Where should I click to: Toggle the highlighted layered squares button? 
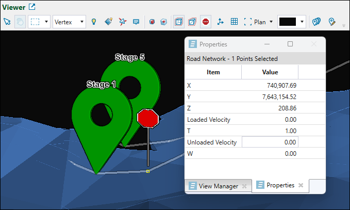(178, 22)
